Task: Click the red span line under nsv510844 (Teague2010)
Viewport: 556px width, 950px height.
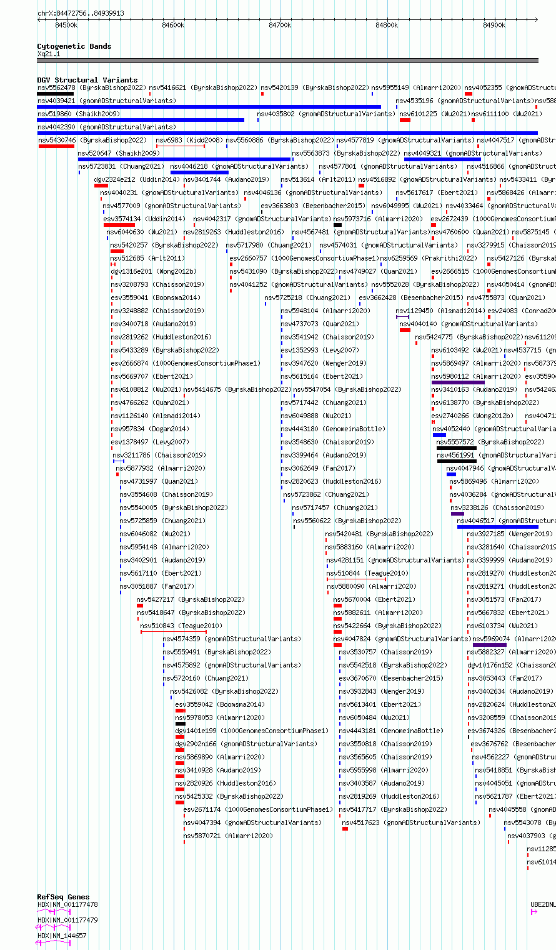Action: tap(356, 579)
